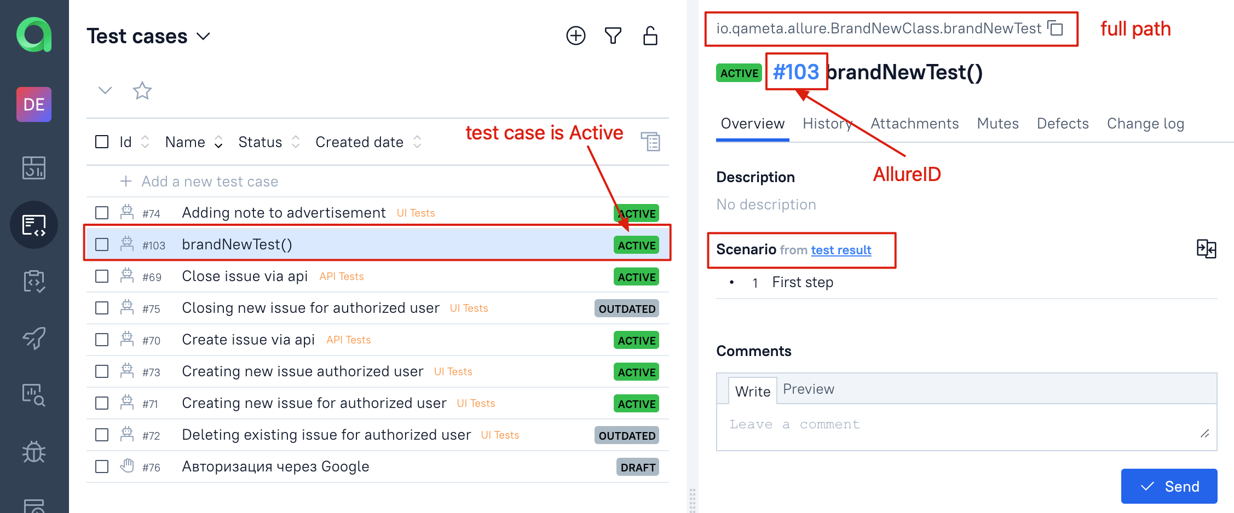
Task: Click the star favorites icon
Action: coord(142,91)
